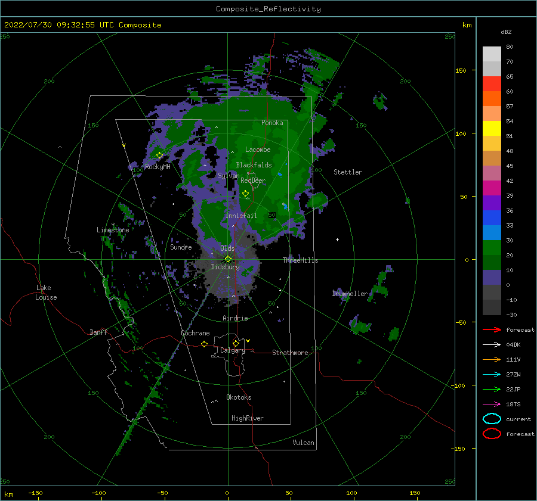The image size is (537, 501).
Task: Click the Banff label
Action: click(x=98, y=332)
